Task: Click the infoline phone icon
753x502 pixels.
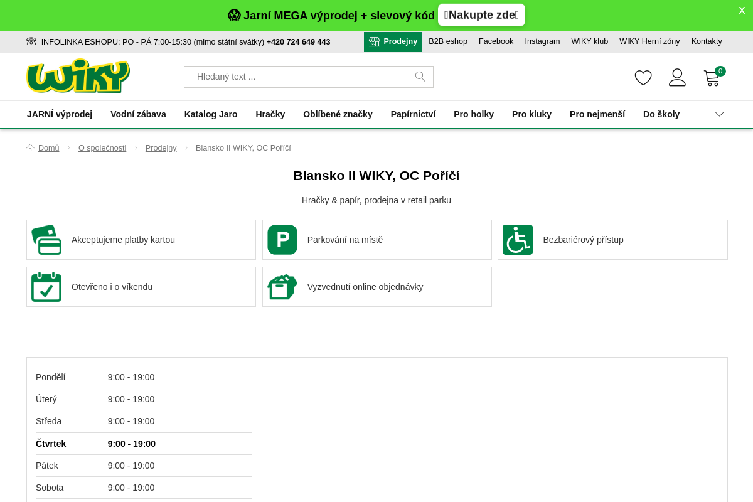Action: (31, 41)
